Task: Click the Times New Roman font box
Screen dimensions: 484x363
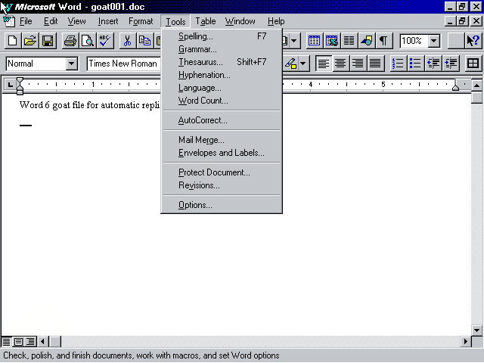Action: pos(124,64)
